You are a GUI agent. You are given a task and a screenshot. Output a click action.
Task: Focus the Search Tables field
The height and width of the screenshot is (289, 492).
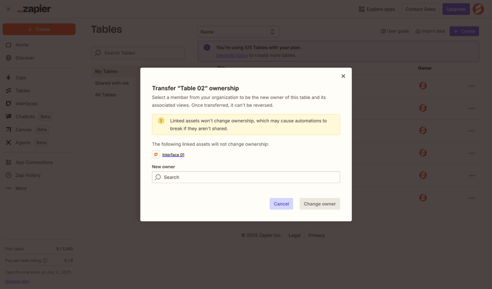138,53
